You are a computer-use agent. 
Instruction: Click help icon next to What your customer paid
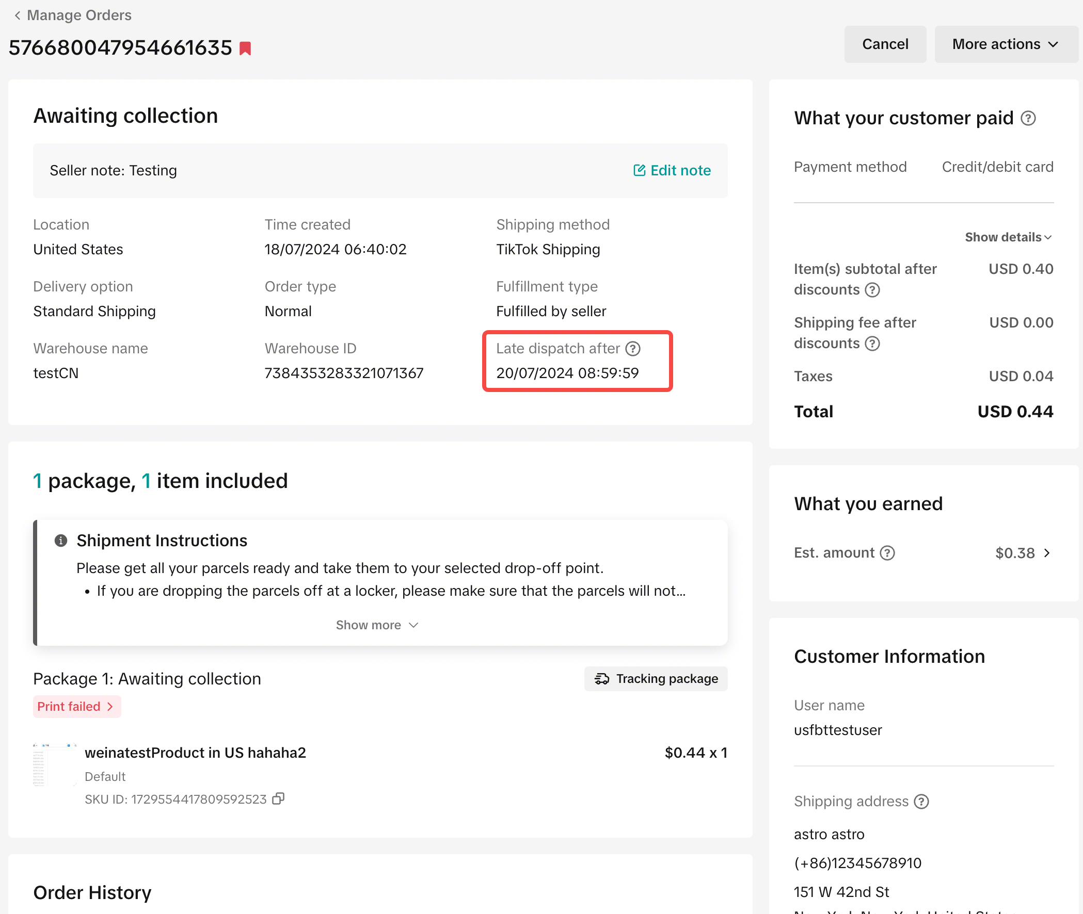(1028, 118)
